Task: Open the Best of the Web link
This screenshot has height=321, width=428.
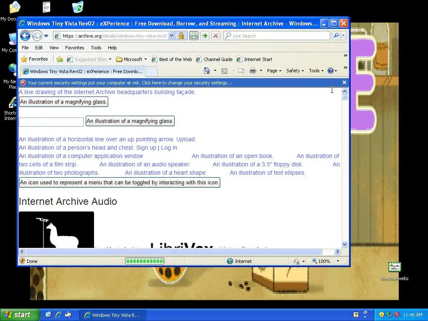Action: tap(172, 59)
